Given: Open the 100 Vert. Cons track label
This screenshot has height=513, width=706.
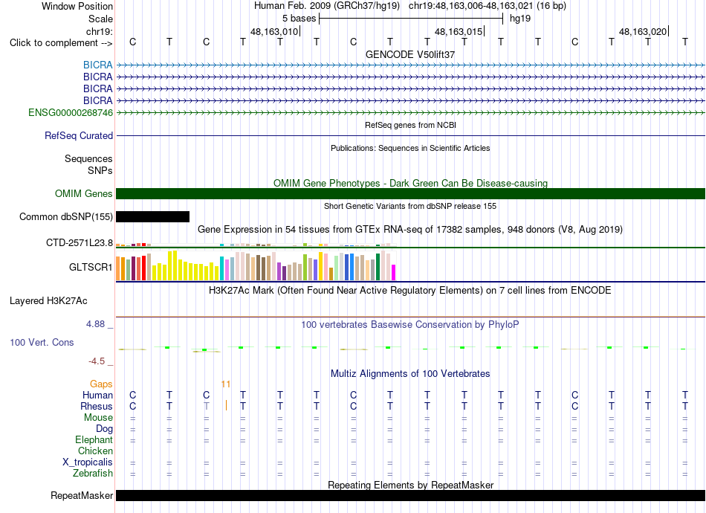Looking at the screenshot, I should pyautogui.click(x=42, y=342).
